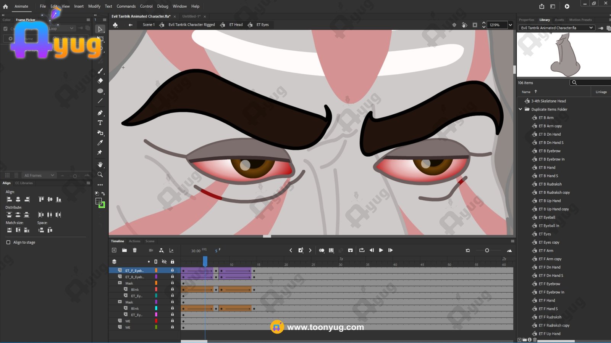Delete layer using the trash icon

pyautogui.click(x=134, y=250)
